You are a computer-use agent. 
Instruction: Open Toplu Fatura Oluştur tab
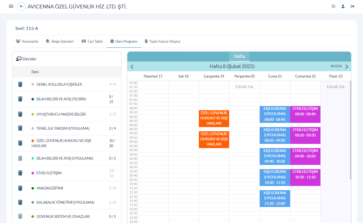[163, 42]
